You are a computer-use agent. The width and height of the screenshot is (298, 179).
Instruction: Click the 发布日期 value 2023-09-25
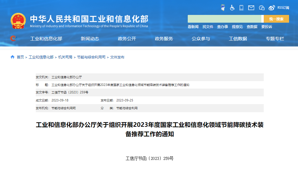[125, 101]
